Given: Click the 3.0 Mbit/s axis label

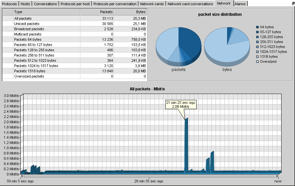Looking at the screenshot, I should [x=11, y=96].
